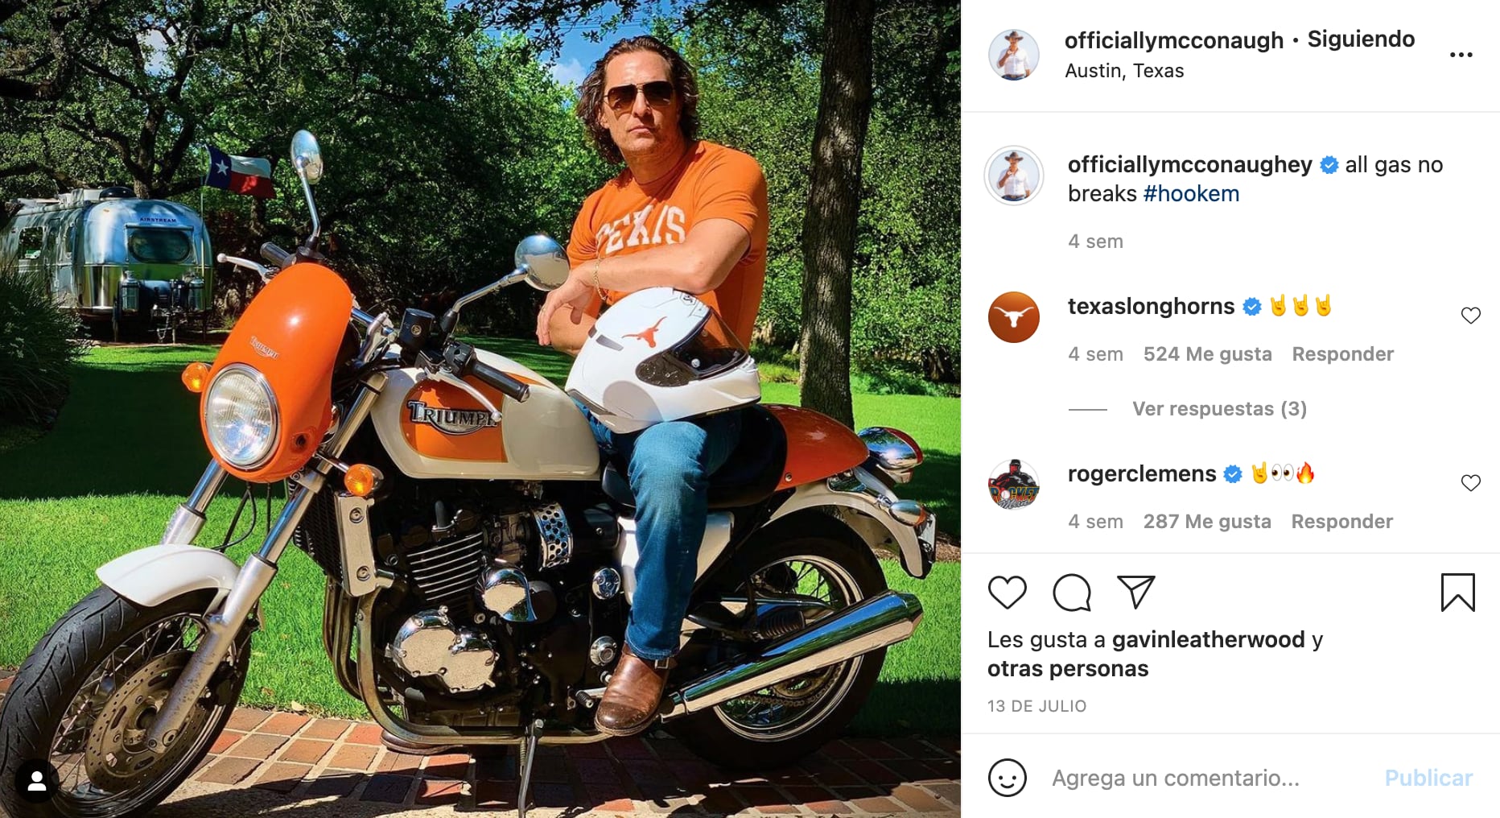Viewport: 1500px width, 818px height.
Task: Open texaslonghorns profile avatar
Action: tap(1014, 317)
